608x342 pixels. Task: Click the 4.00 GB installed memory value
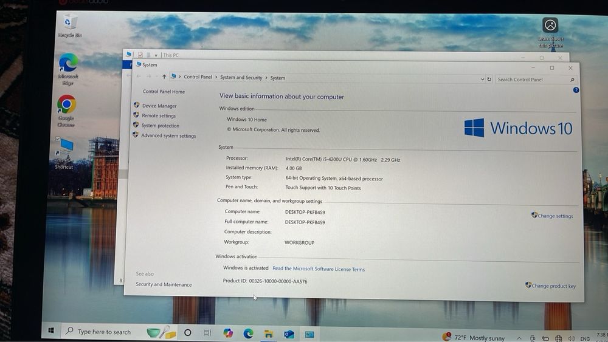pyautogui.click(x=294, y=168)
